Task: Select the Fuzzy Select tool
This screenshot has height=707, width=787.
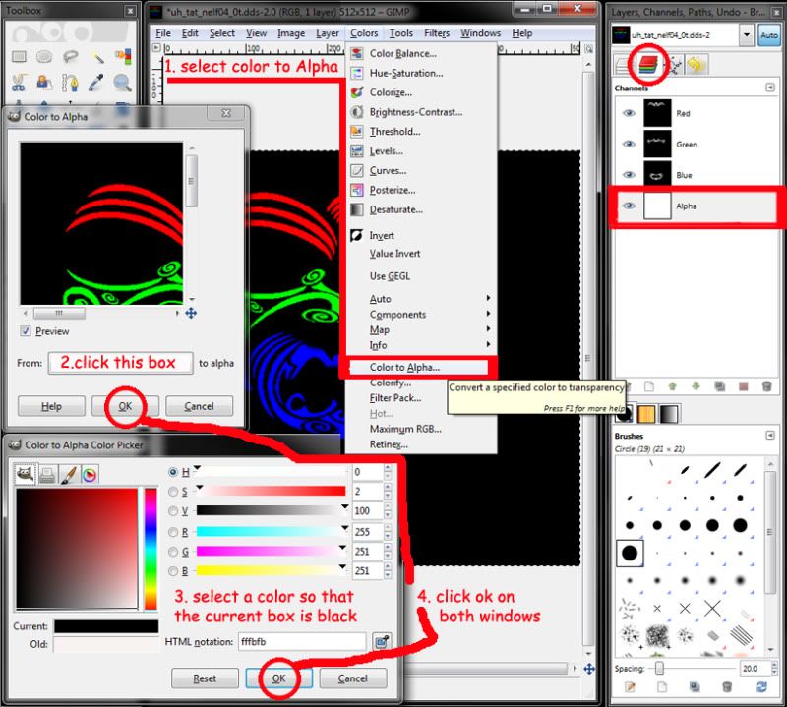Action: click(x=96, y=56)
